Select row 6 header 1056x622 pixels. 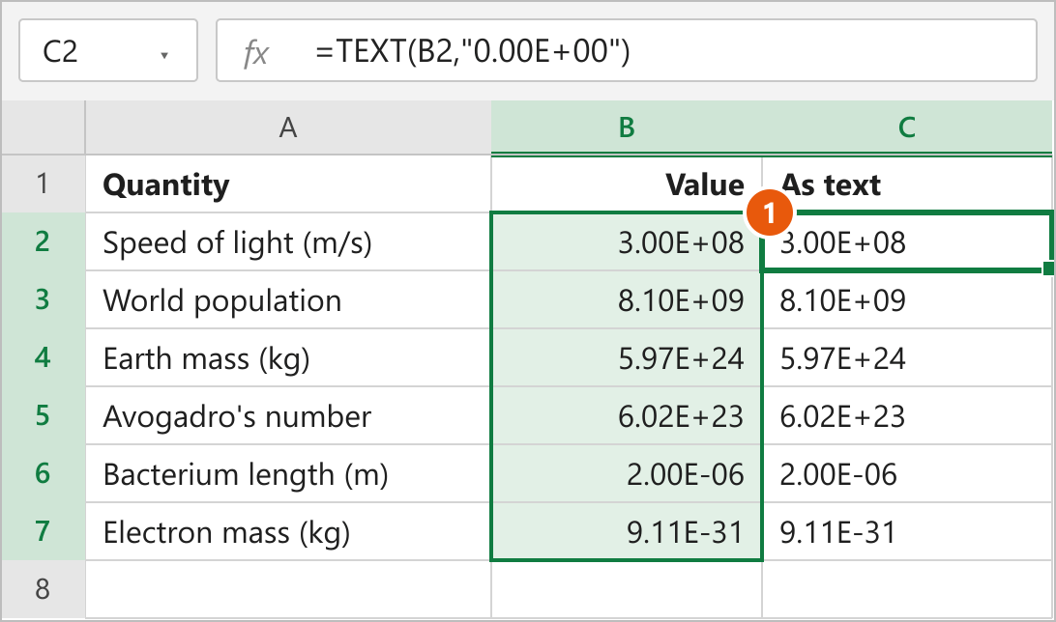pos(44,473)
